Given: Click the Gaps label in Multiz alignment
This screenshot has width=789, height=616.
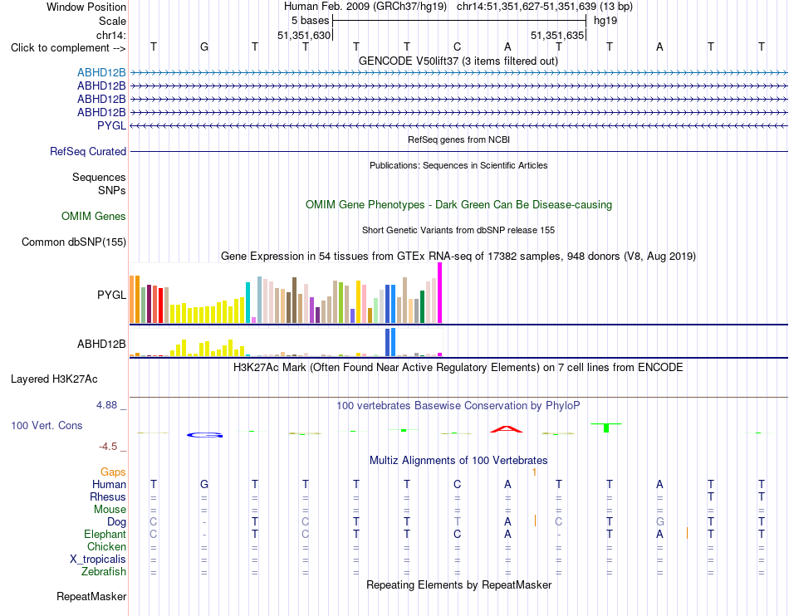Looking at the screenshot, I should [x=113, y=472].
